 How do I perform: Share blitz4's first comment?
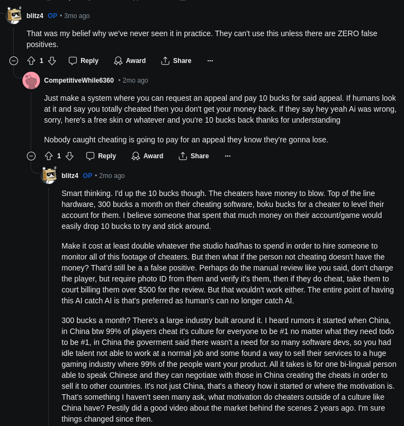[176, 61]
